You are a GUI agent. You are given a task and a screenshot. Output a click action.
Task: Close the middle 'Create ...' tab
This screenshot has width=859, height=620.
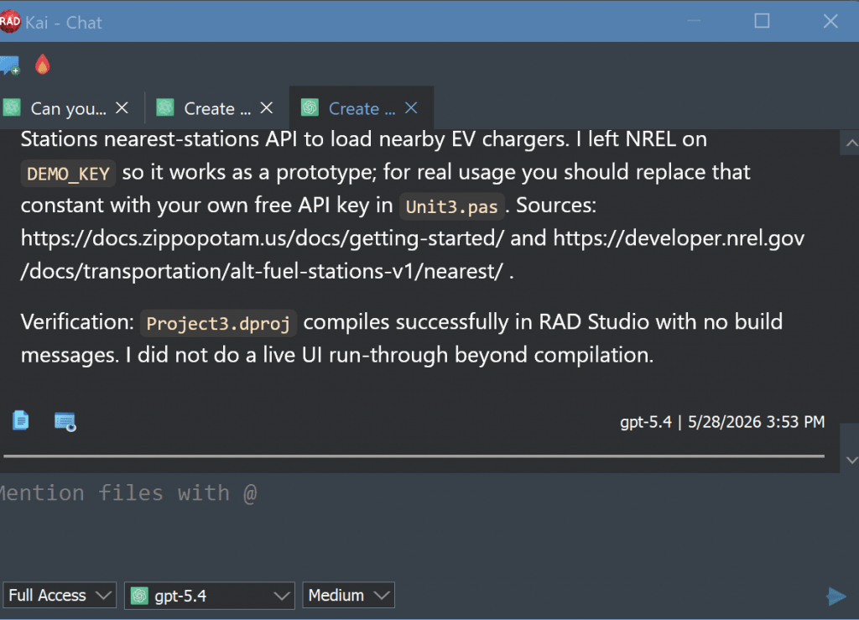[x=267, y=108]
